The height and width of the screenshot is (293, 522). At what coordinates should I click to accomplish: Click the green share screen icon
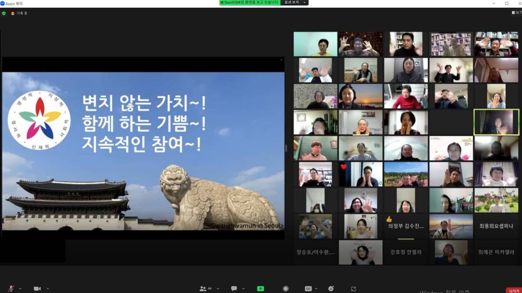click(x=261, y=289)
